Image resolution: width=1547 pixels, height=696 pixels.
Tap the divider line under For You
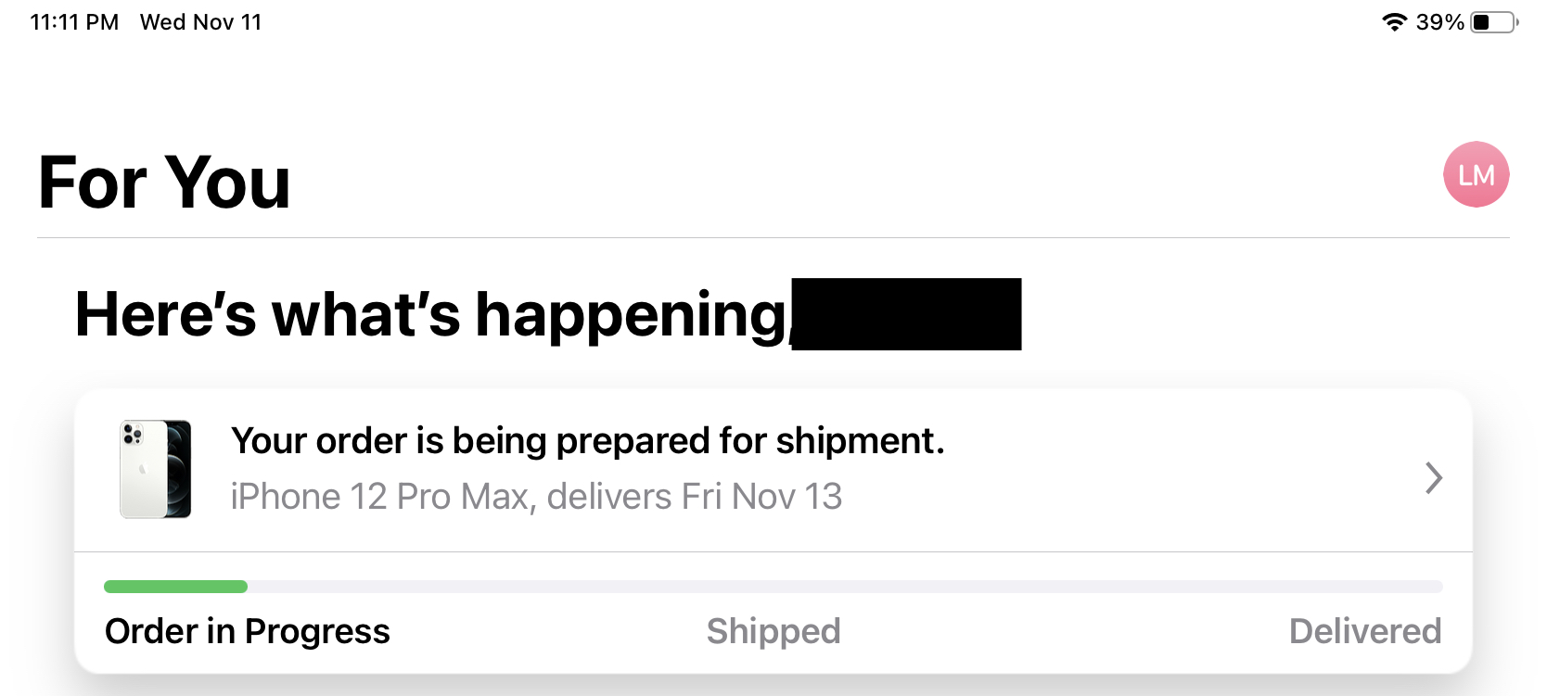773,237
